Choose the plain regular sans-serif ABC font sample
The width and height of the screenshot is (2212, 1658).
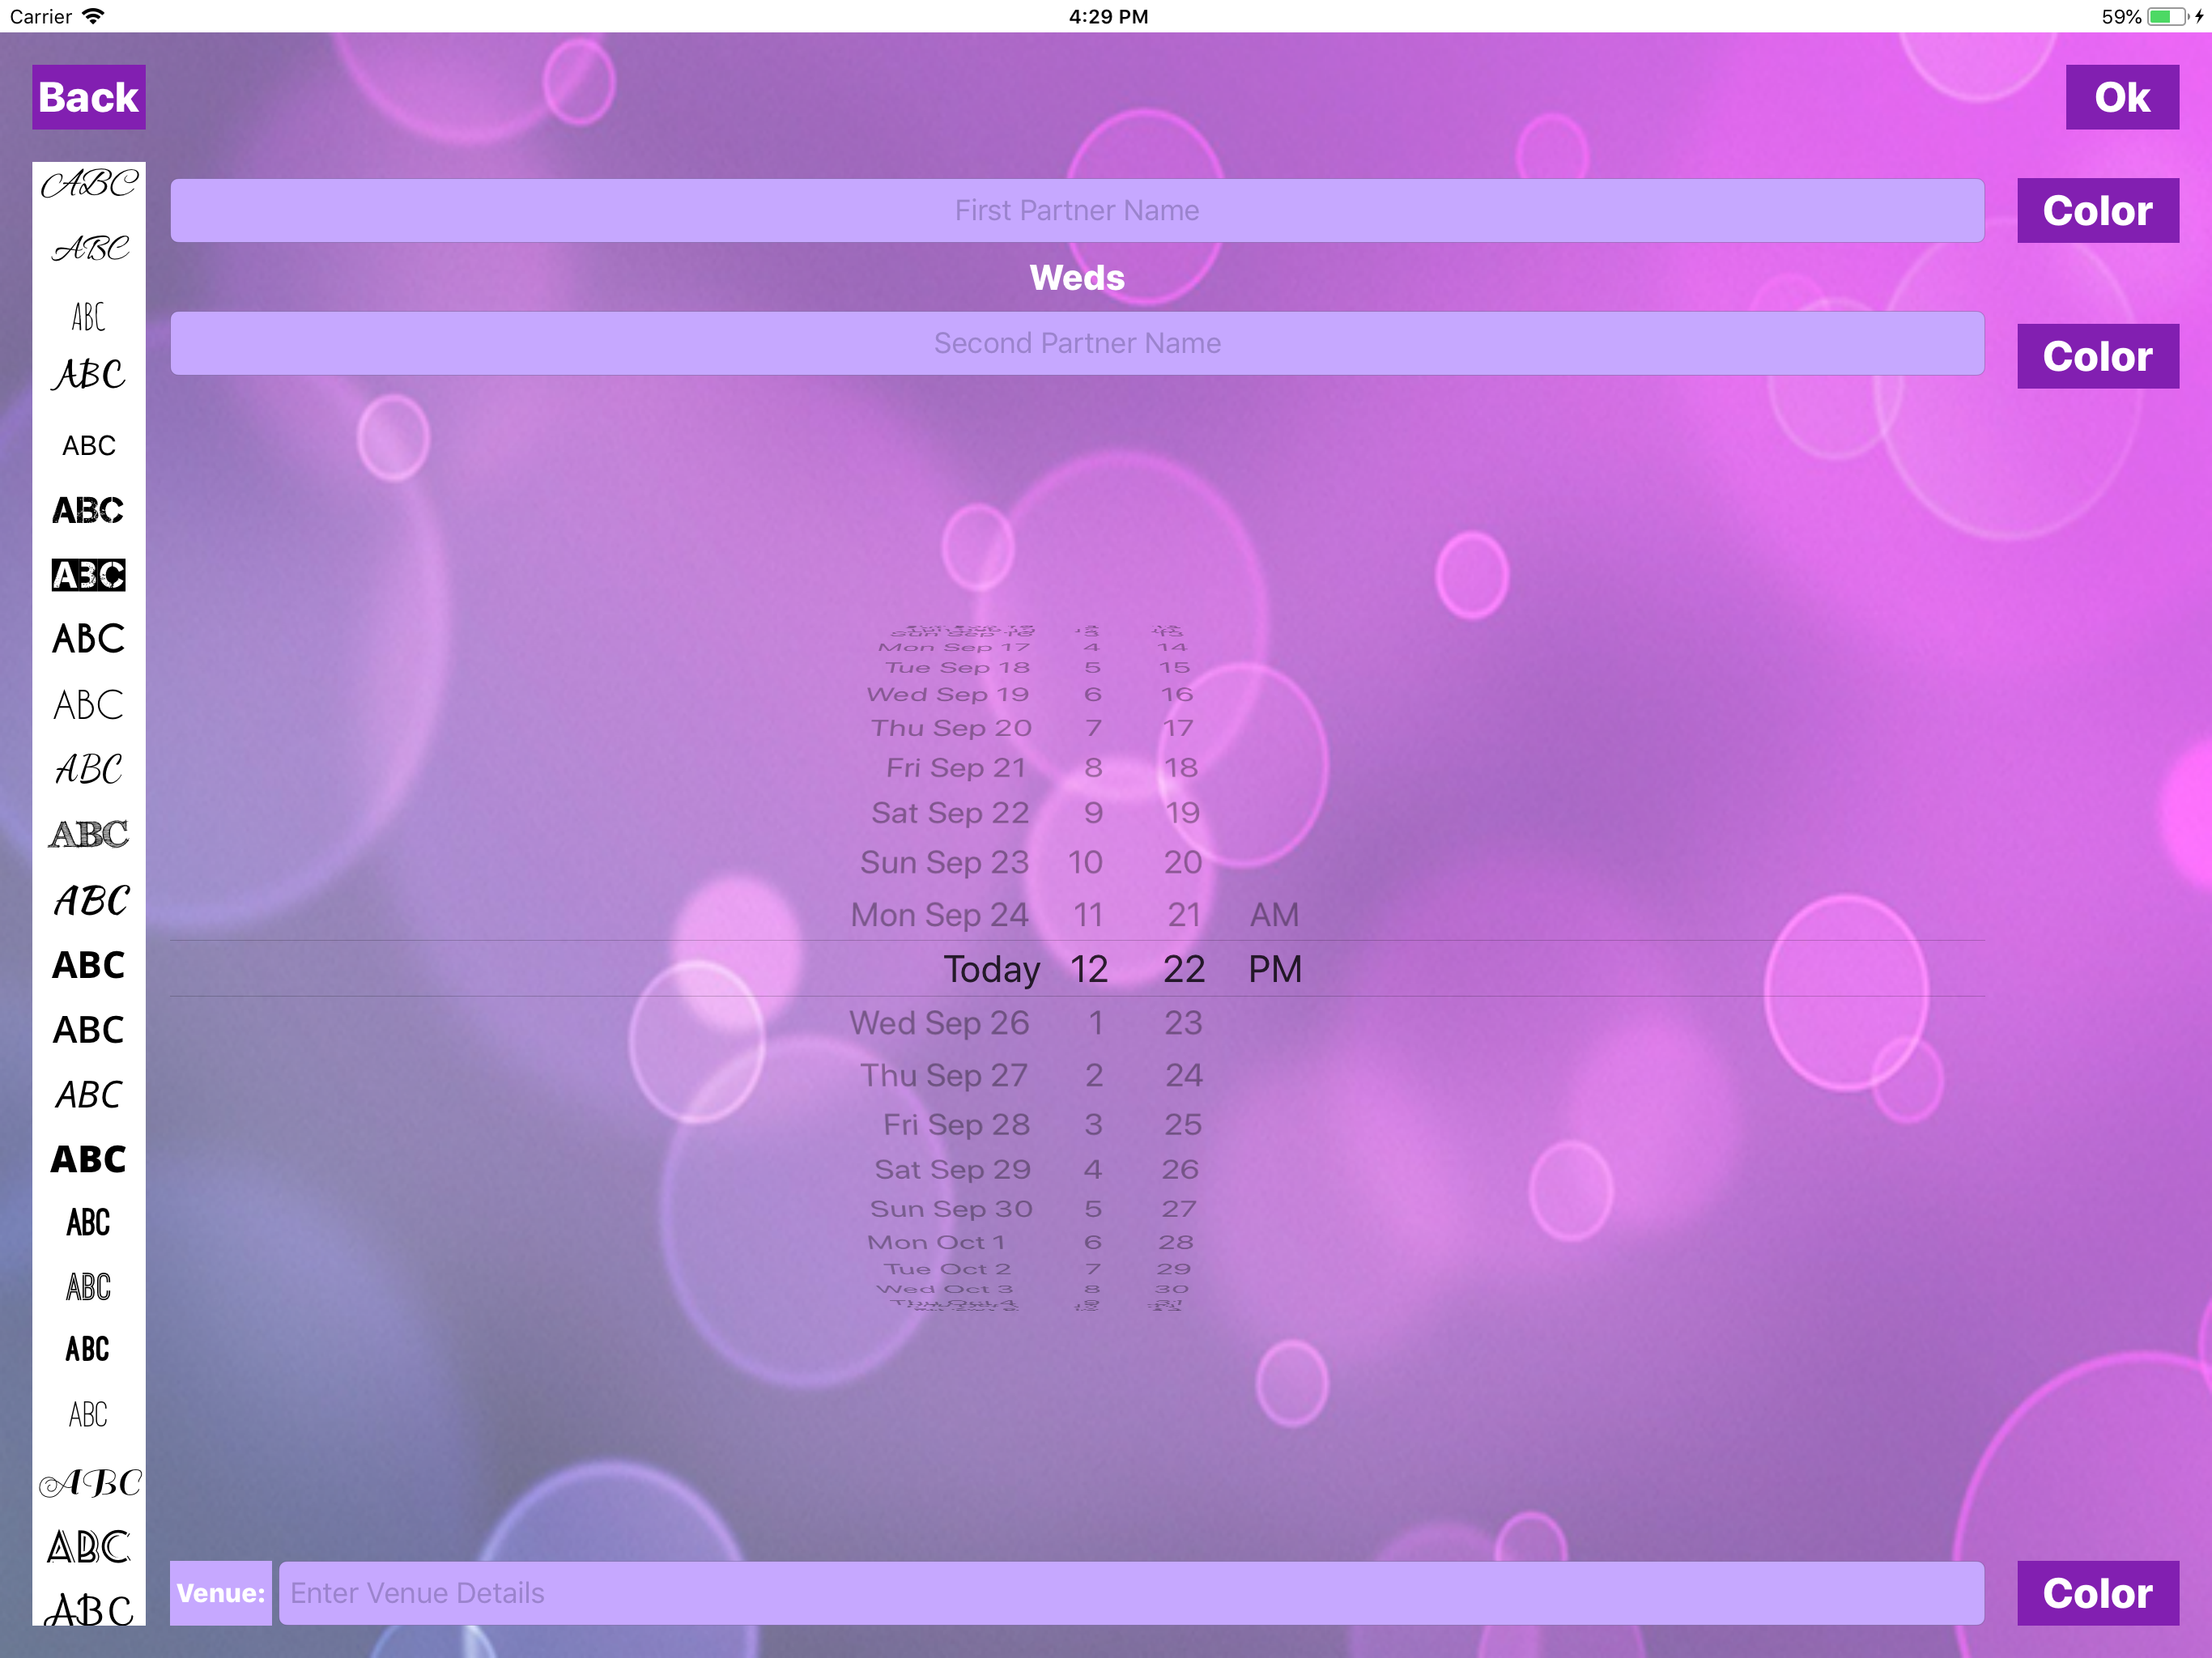[88, 445]
